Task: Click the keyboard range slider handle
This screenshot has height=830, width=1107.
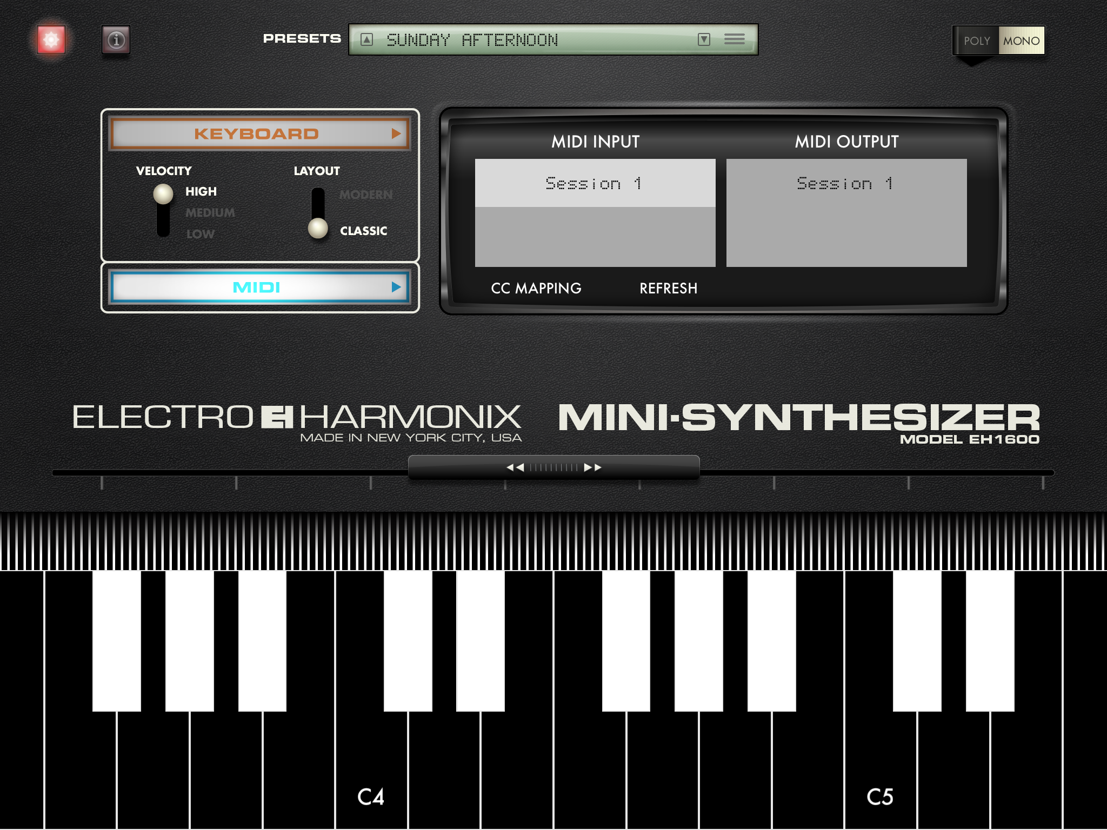Action: pyautogui.click(x=553, y=467)
